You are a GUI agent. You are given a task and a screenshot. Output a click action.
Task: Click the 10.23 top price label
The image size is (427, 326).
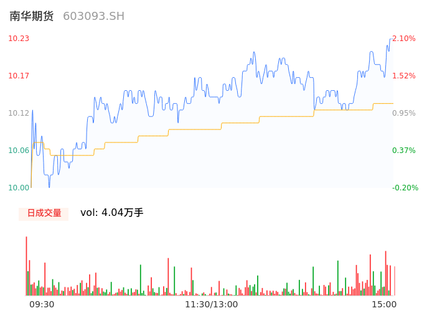[19, 39]
